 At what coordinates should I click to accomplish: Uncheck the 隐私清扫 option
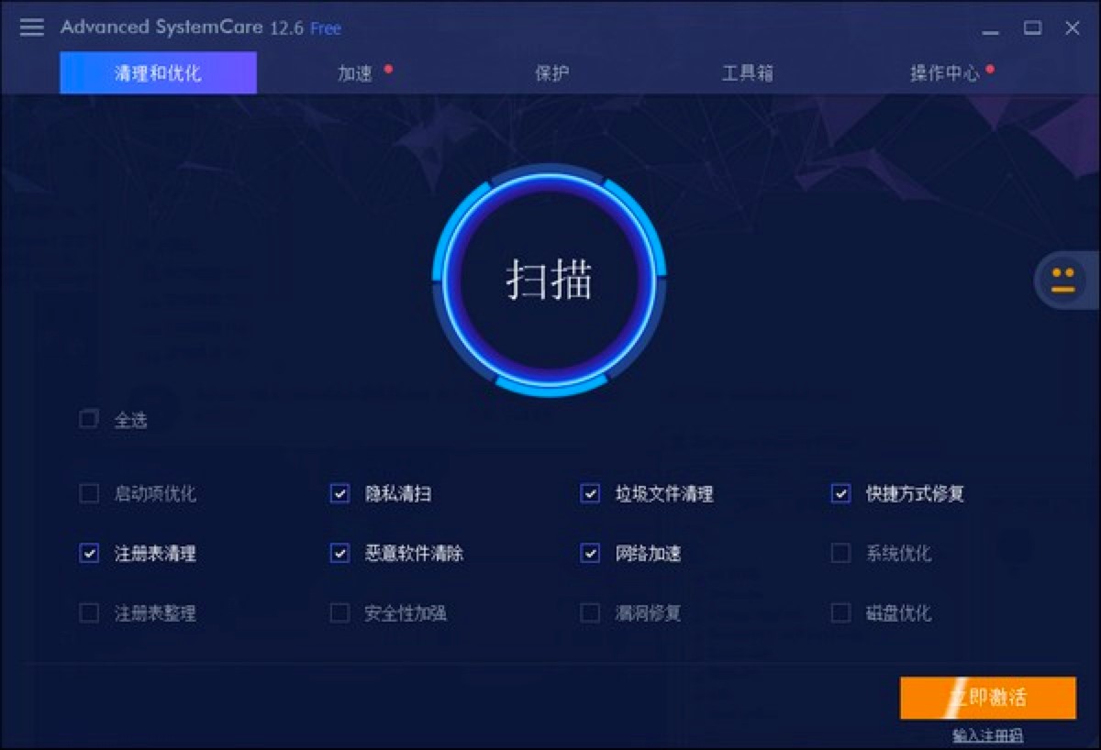(339, 493)
